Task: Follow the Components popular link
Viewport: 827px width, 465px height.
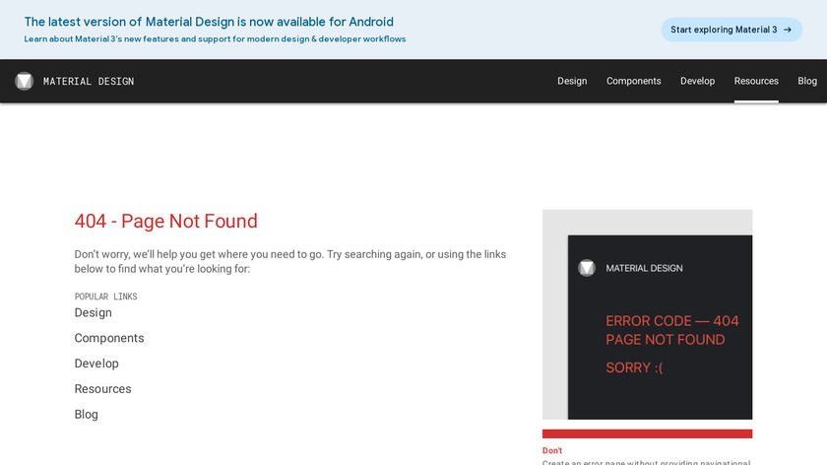Action: click(x=109, y=338)
